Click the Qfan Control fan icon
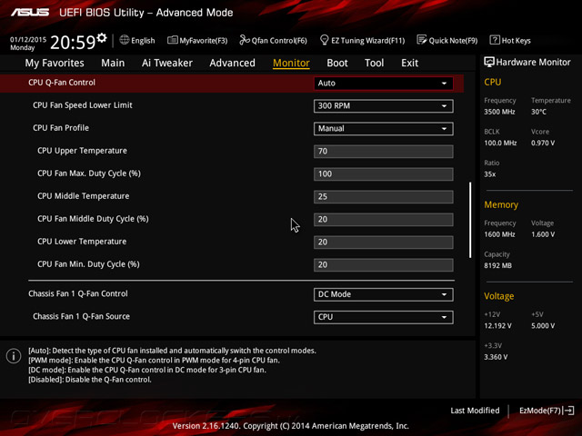 coord(245,40)
